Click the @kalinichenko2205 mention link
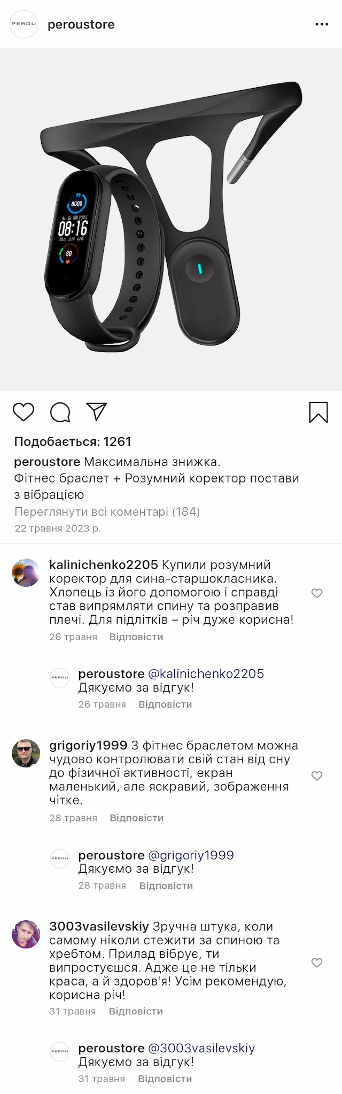 coord(206,674)
